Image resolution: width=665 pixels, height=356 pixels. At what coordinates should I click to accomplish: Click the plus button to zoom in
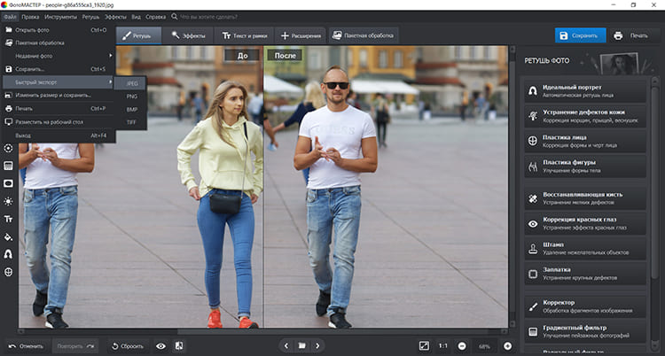click(x=507, y=345)
